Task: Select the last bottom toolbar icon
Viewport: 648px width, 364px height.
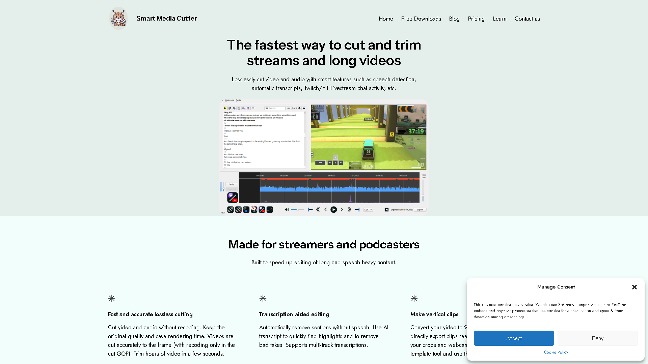Action: [270, 210]
